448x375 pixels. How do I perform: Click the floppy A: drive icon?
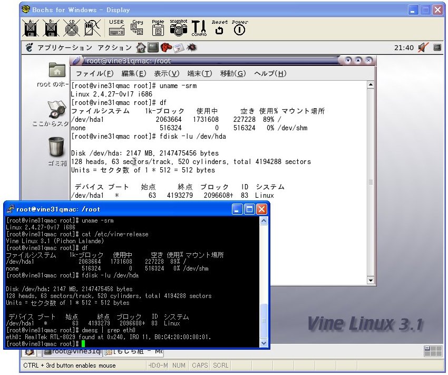tap(31, 28)
